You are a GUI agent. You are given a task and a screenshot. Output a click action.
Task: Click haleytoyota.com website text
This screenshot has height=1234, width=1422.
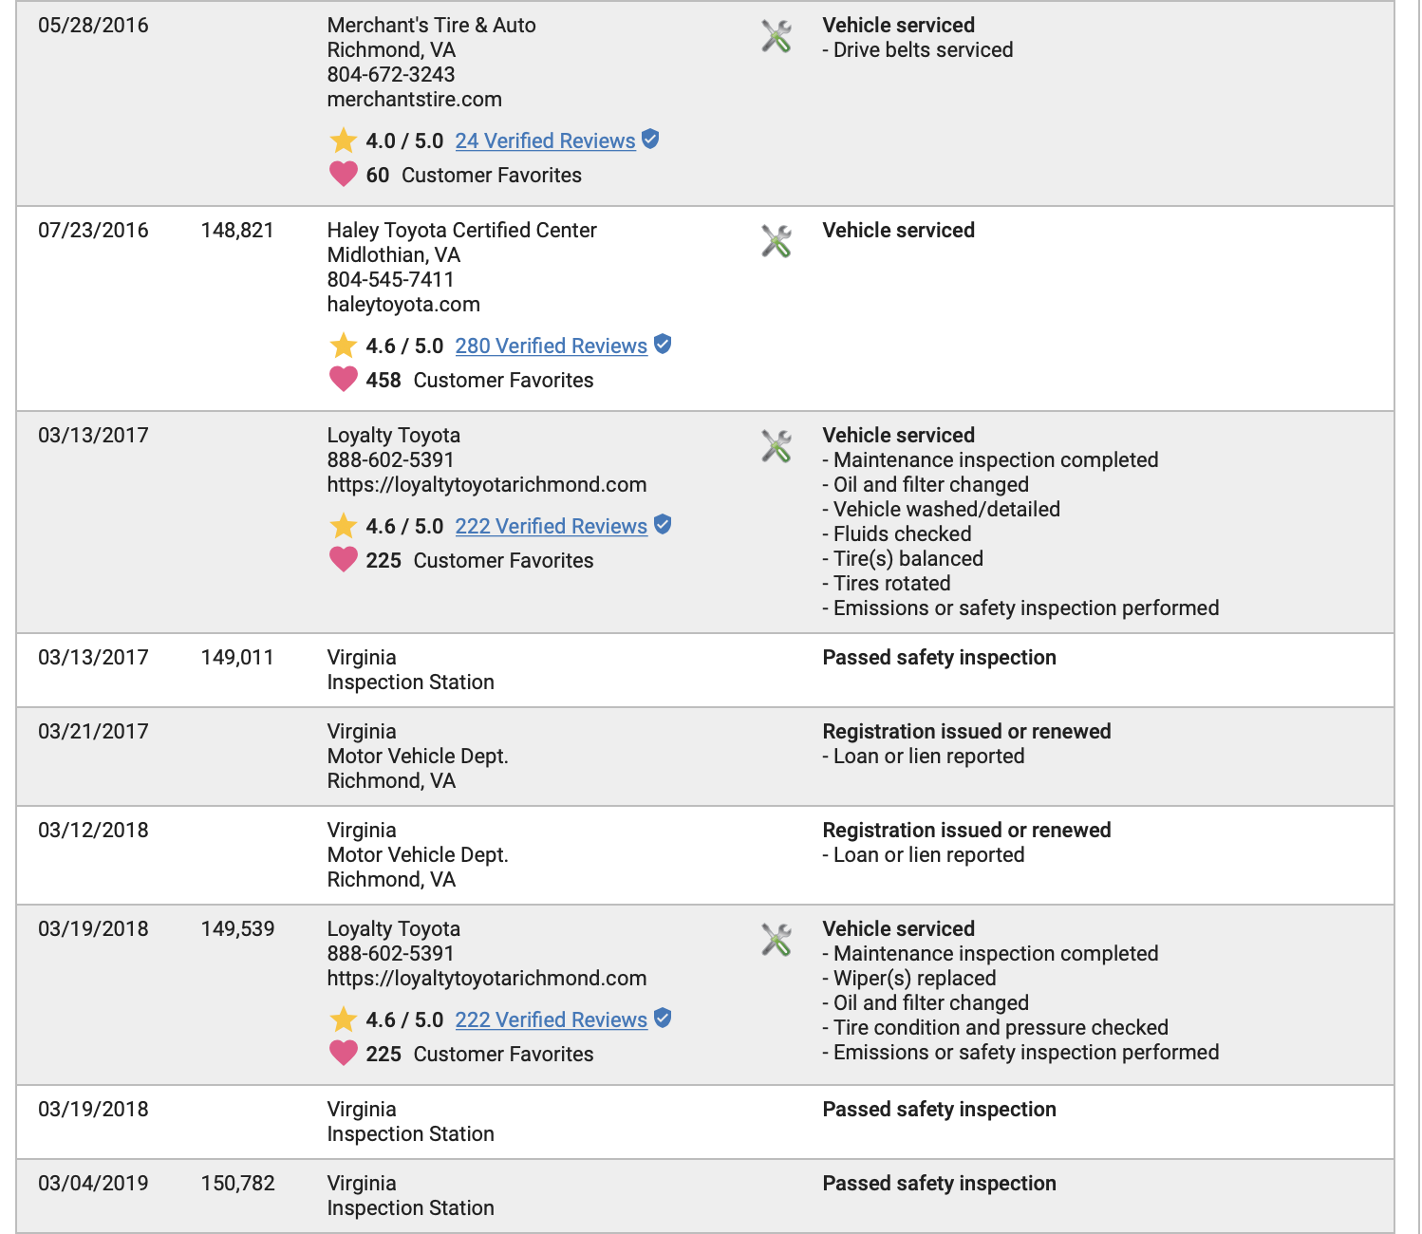pyautogui.click(x=403, y=305)
